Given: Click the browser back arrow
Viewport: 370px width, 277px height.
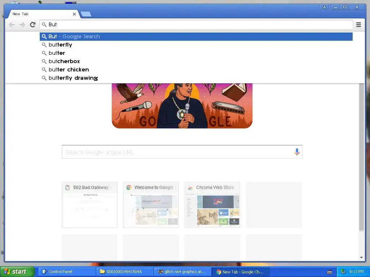Looking at the screenshot, I should click(x=12, y=25).
